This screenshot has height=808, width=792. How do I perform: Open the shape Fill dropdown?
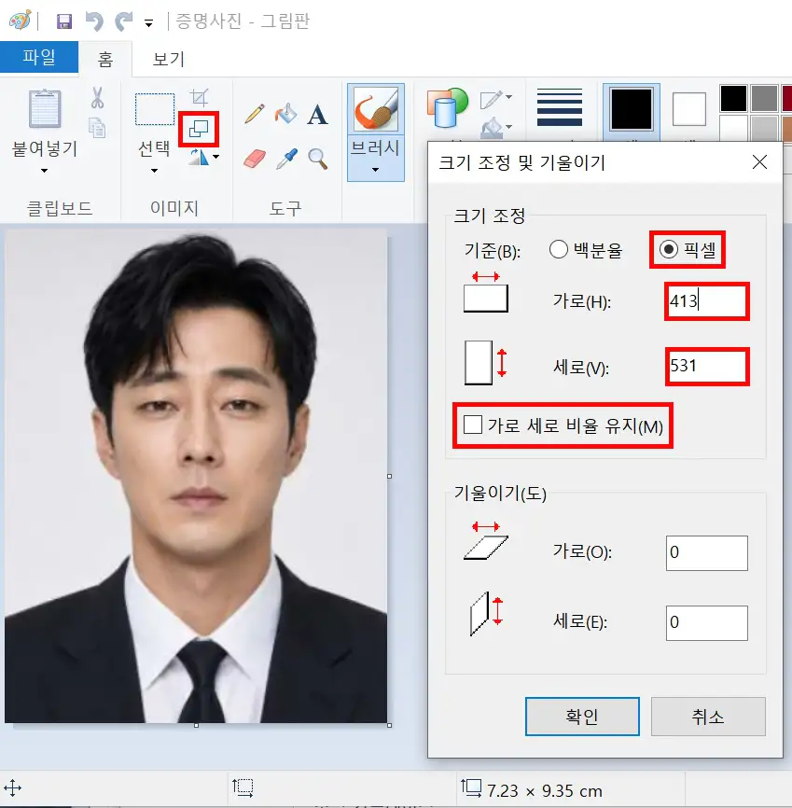coord(496,129)
